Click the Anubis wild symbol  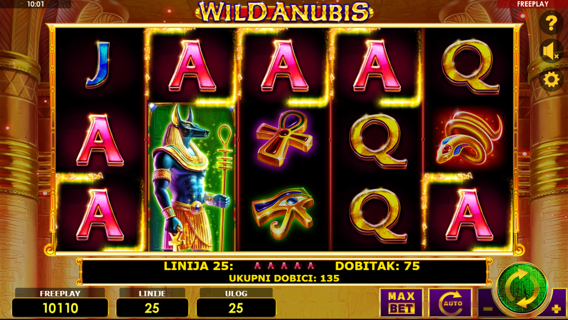pyautogui.click(x=192, y=177)
